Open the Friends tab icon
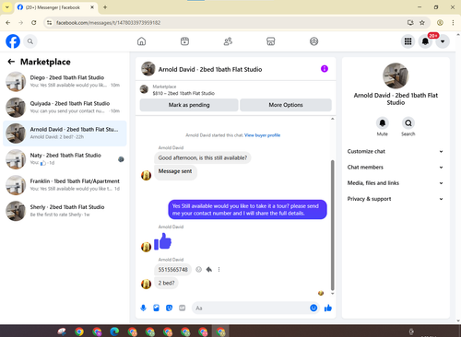The height and width of the screenshot is (337, 461). [x=228, y=41]
